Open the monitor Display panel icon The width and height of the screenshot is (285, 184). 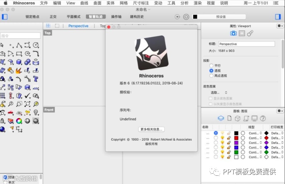tap(254, 118)
